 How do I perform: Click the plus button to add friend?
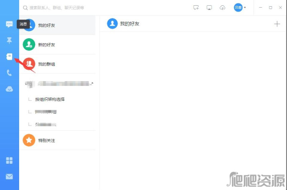pyautogui.click(x=277, y=24)
